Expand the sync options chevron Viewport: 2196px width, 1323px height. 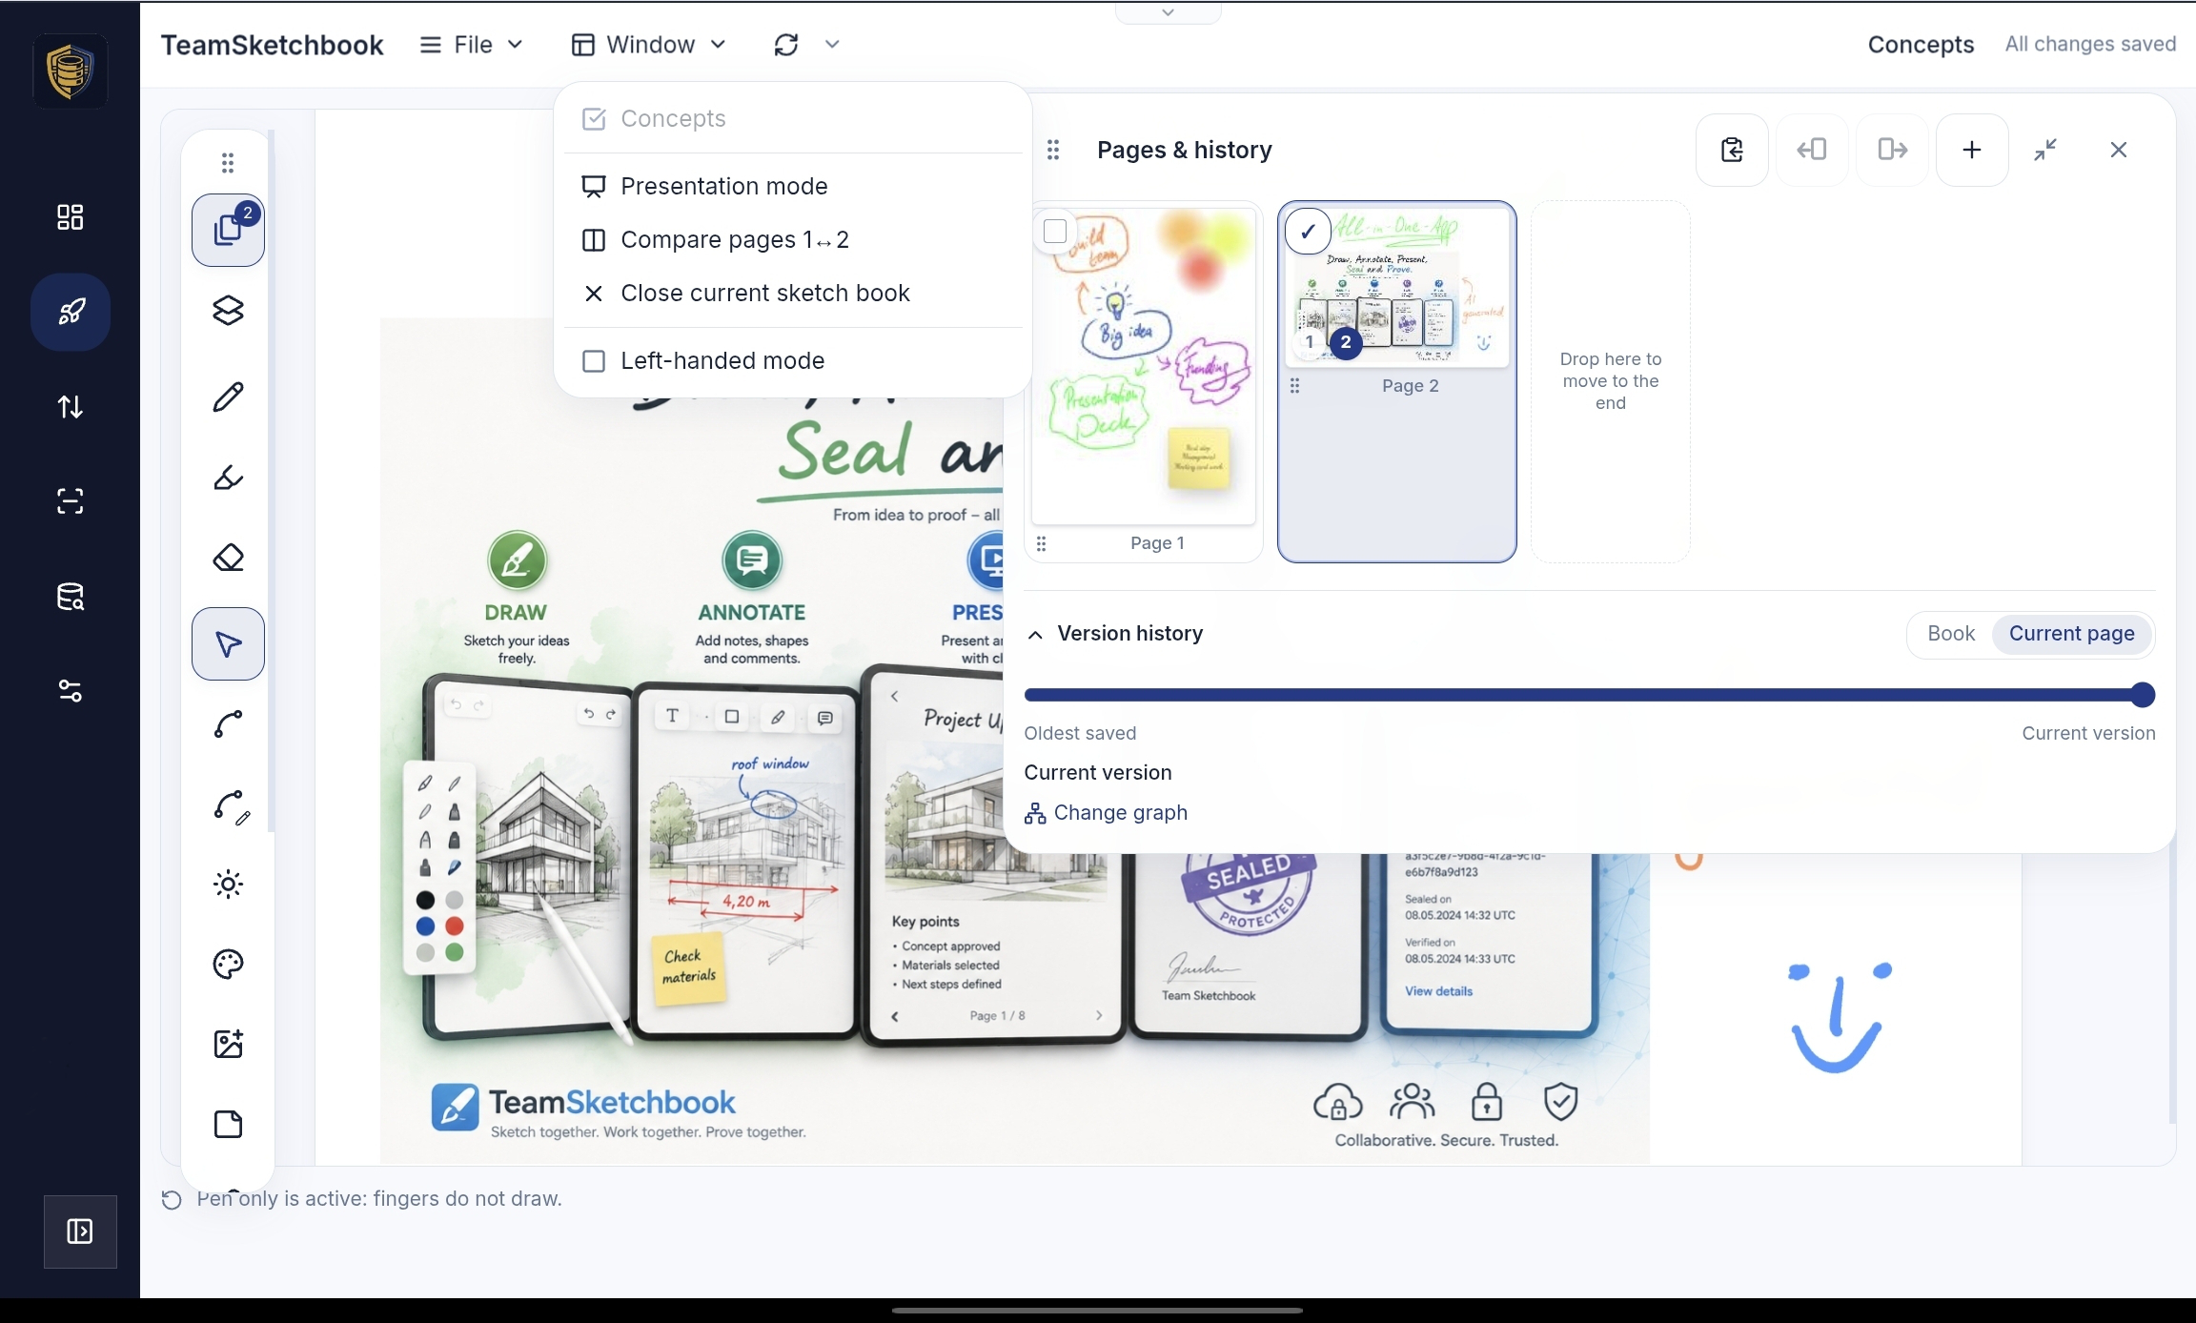pos(832,45)
